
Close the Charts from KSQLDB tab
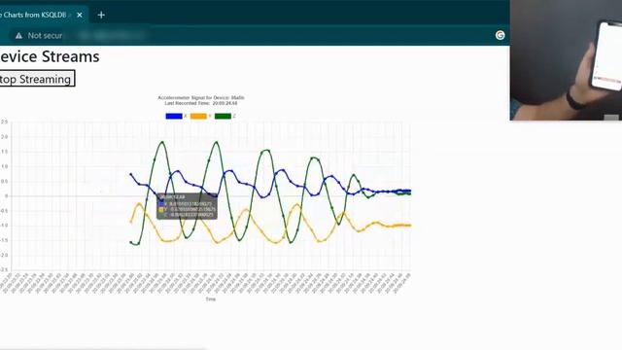[x=80, y=16]
